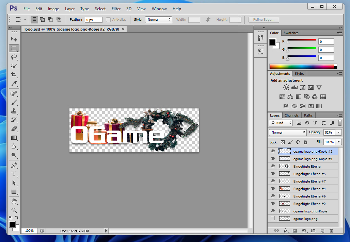Toggle lock transparent pixels

coord(283,142)
